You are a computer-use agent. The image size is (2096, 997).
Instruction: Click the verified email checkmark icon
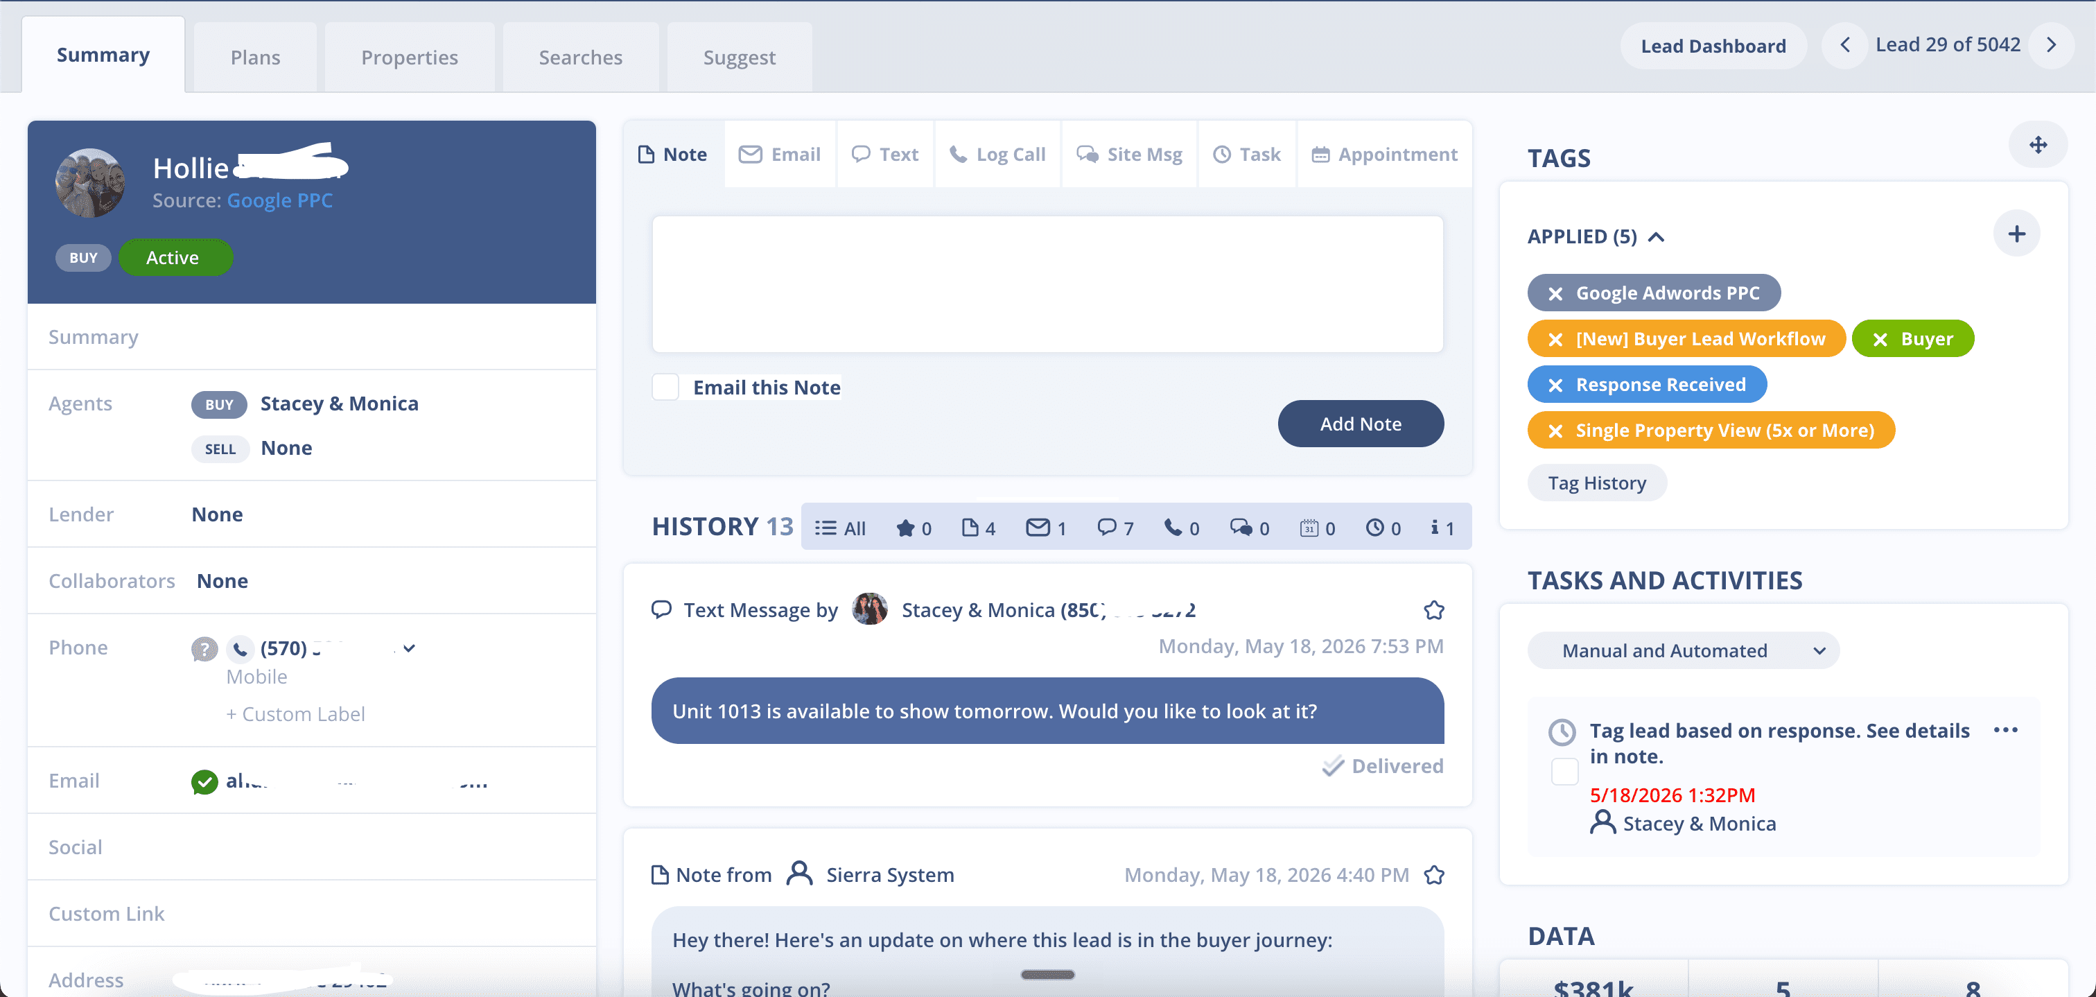tap(204, 781)
